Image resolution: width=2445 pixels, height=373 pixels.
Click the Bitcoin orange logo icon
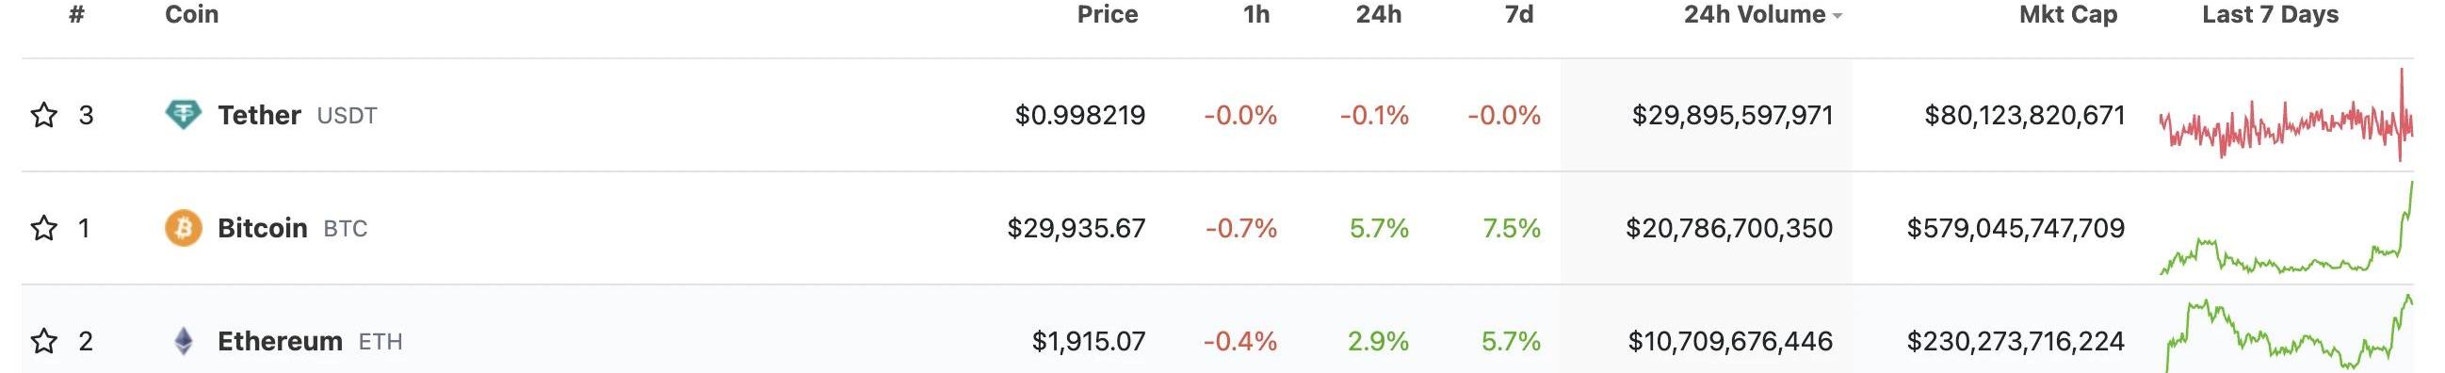coord(183,228)
